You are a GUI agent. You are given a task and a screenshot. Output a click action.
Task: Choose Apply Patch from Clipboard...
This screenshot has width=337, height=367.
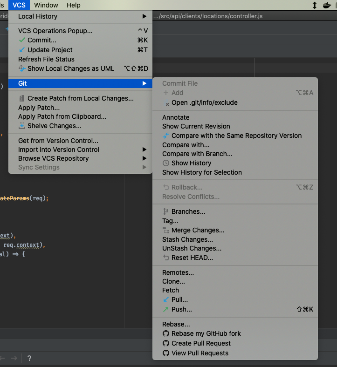[80, 116]
